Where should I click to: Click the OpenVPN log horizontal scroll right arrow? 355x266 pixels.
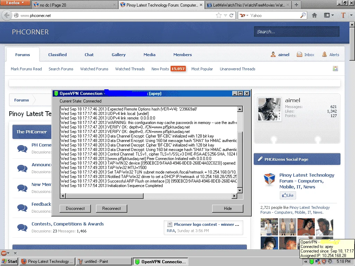(234, 196)
